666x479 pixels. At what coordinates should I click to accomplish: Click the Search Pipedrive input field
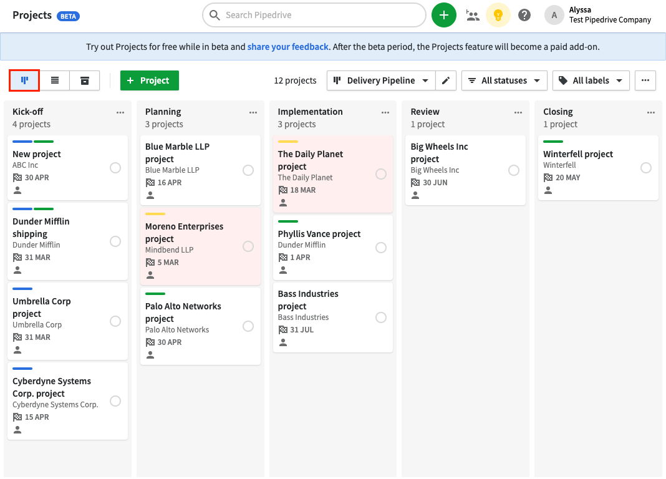click(314, 14)
